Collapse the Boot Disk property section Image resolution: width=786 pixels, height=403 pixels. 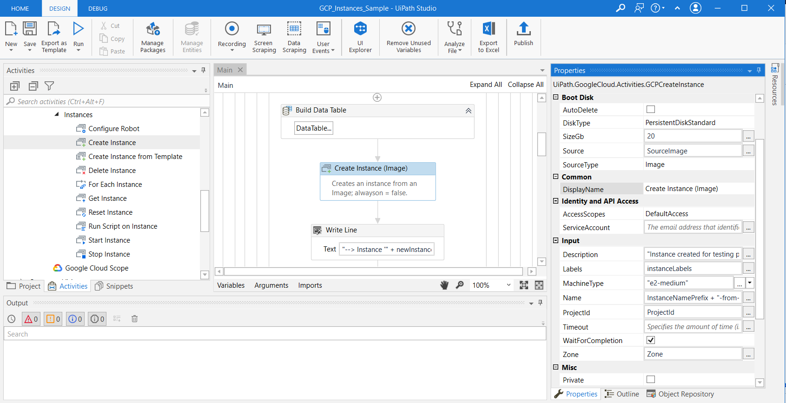[555, 97]
